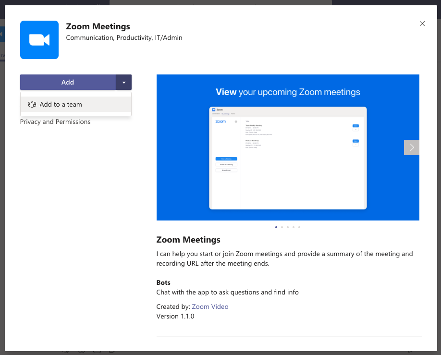Image resolution: width=441 pixels, height=355 pixels.
Task: Click the Add button
Action: tap(68, 82)
